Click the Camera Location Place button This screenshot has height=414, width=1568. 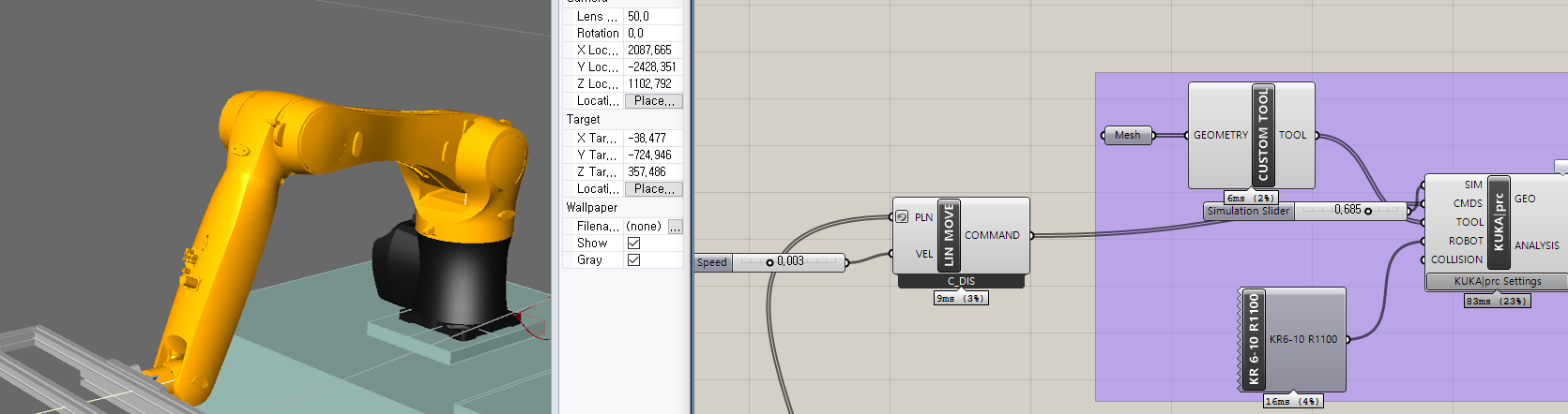pos(653,100)
